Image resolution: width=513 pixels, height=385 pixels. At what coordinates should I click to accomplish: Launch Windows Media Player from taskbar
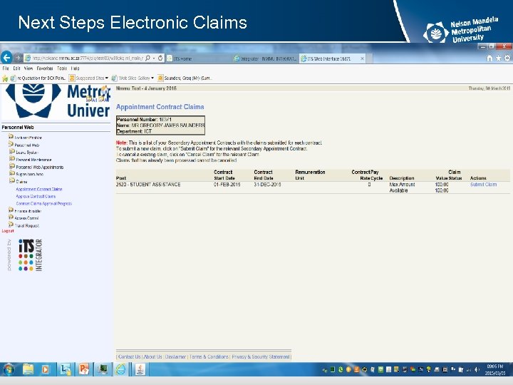point(45,369)
